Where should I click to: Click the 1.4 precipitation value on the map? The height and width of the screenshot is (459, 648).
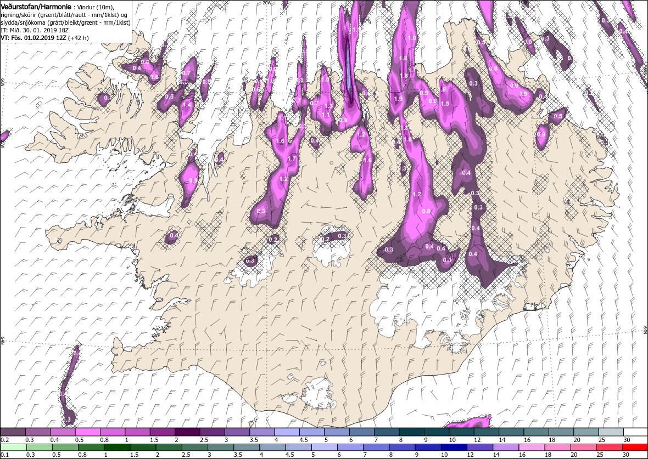pyautogui.click(x=187, y=105)
